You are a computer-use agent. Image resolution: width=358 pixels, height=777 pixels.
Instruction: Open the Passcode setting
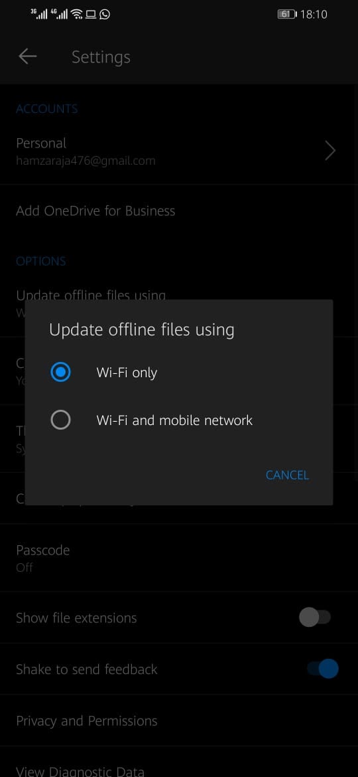tap(179, 558)
